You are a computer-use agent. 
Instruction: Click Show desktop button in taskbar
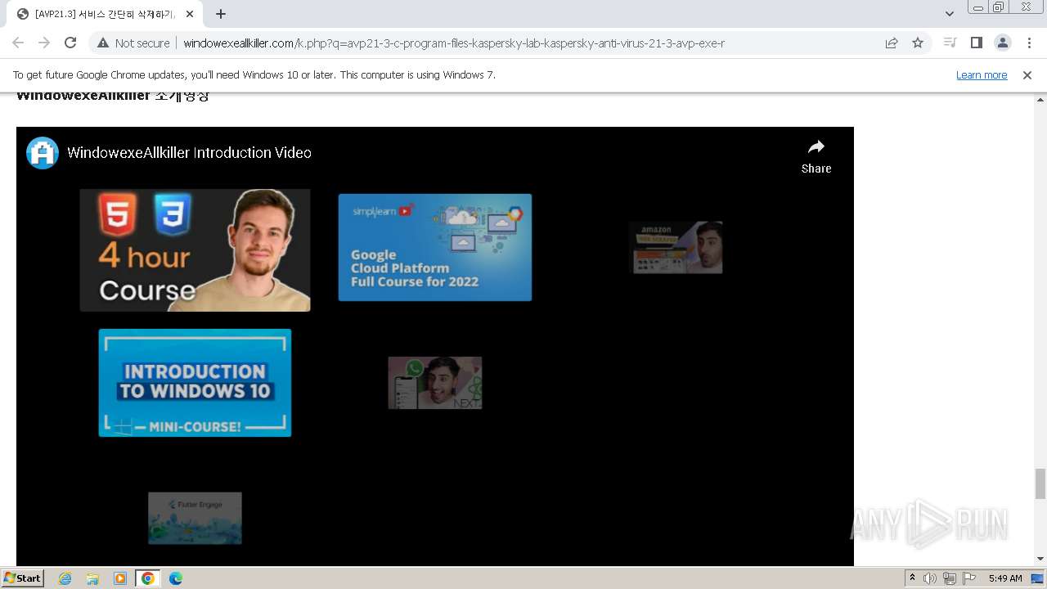coord(1038,578)
